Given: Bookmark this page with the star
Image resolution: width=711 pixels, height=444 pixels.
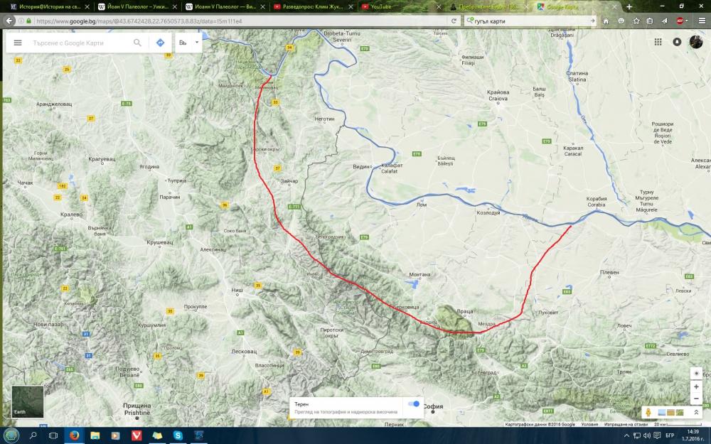Looking at the screenshot, I should pyautogui.click(x=636, y=21).
